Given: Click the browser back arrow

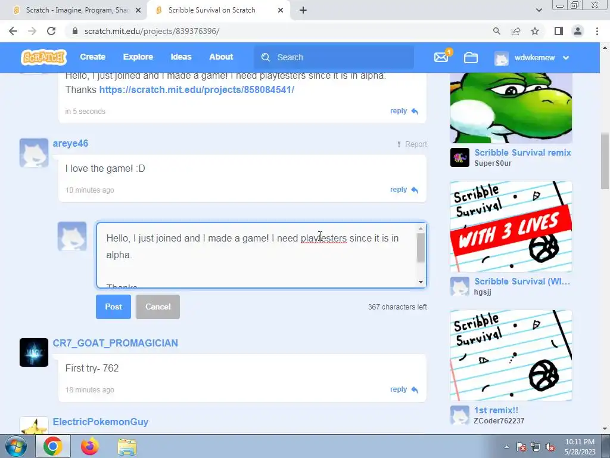Looking at the screenshot, I should coord(13,31).
